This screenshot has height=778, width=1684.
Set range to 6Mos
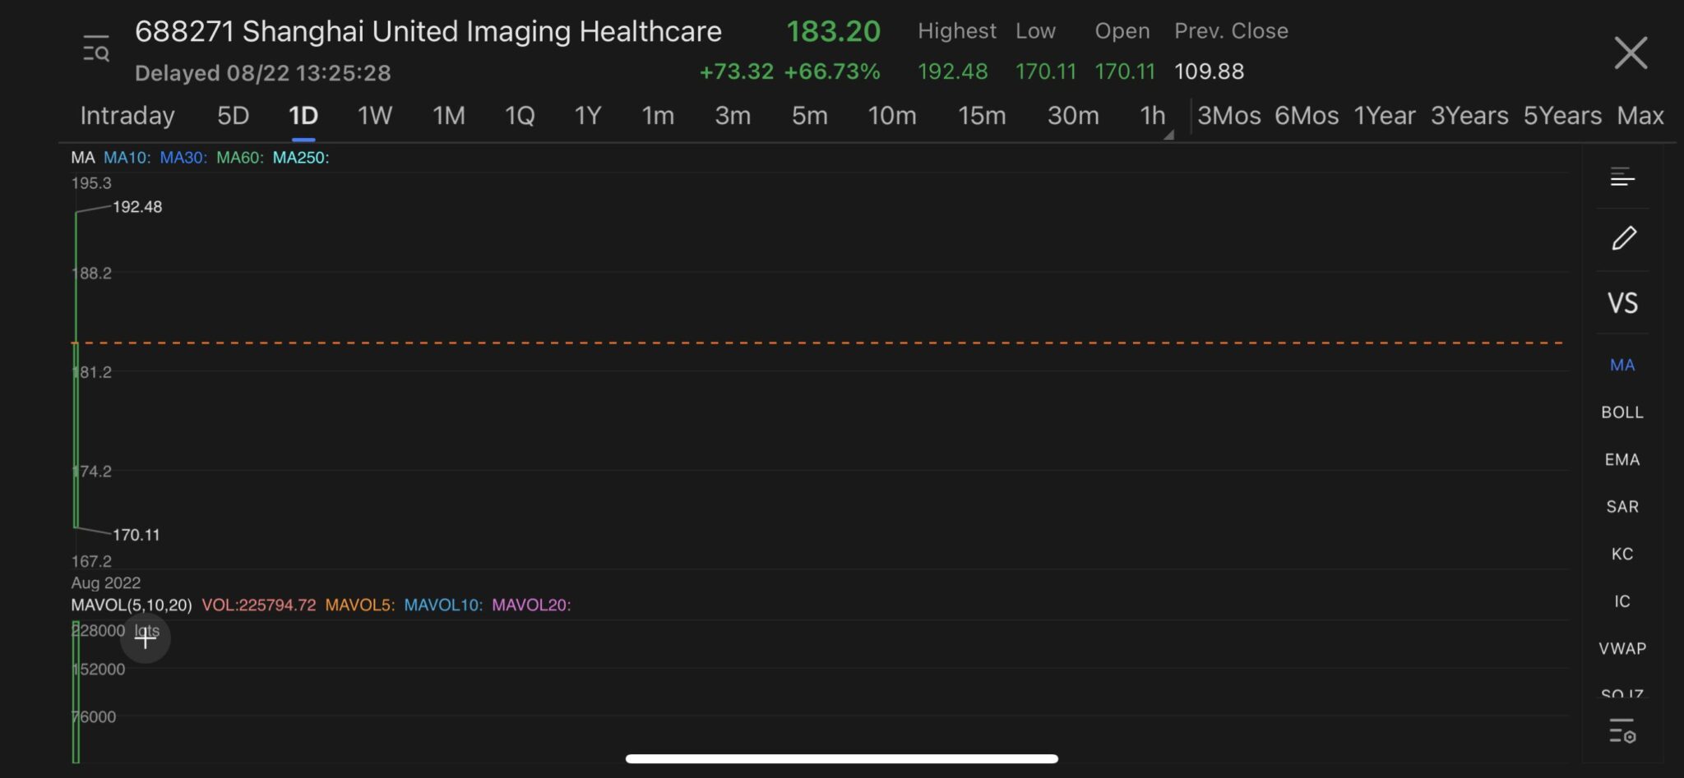click(1307, 116)
